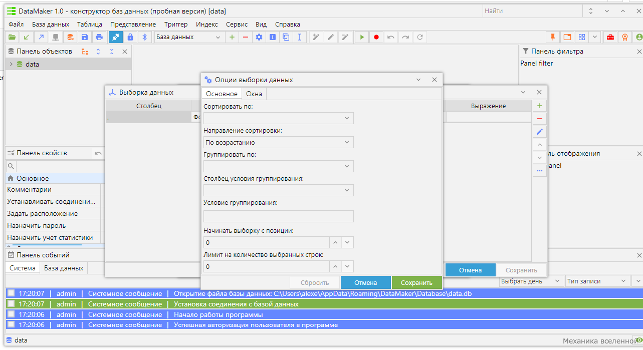This screenshot has width=643, height=350.
Task: Click the blue export arrow toolbar icon
Action: [41, 37]
